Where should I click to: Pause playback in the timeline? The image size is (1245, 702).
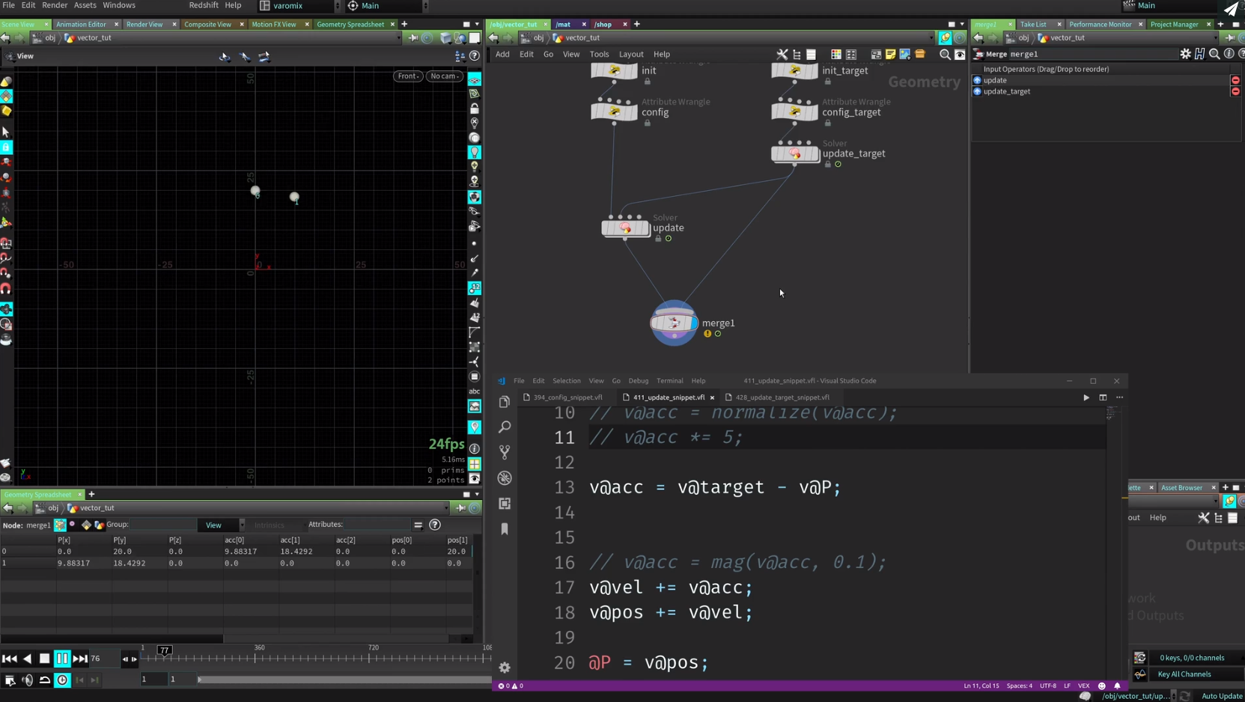tap(62, 659)
